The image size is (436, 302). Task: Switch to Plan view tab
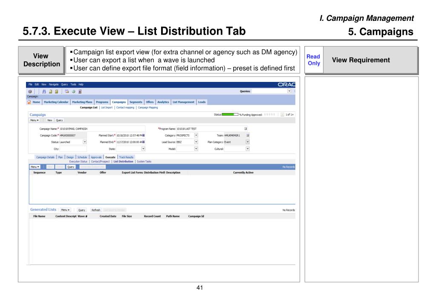pos(61,157)
